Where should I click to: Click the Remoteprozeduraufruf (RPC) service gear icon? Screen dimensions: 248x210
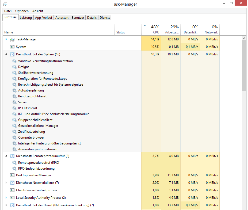click(x=14, y=163)
